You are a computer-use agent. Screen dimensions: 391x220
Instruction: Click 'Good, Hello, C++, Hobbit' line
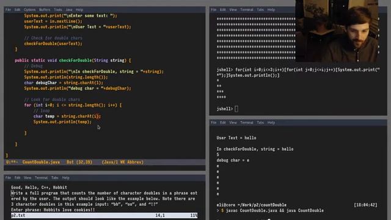tap(39, 188)
